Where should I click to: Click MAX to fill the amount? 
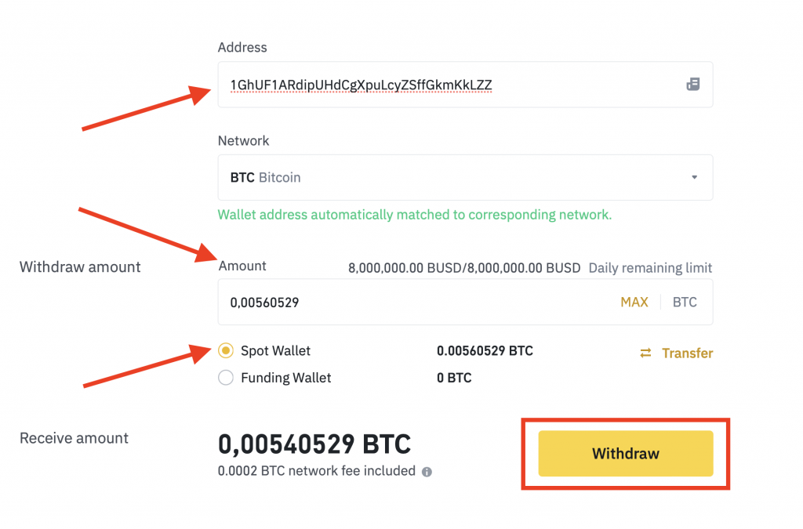(634, 302)
